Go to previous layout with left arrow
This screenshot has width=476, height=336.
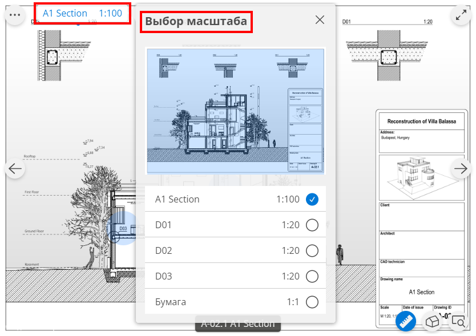coord(15,168)
